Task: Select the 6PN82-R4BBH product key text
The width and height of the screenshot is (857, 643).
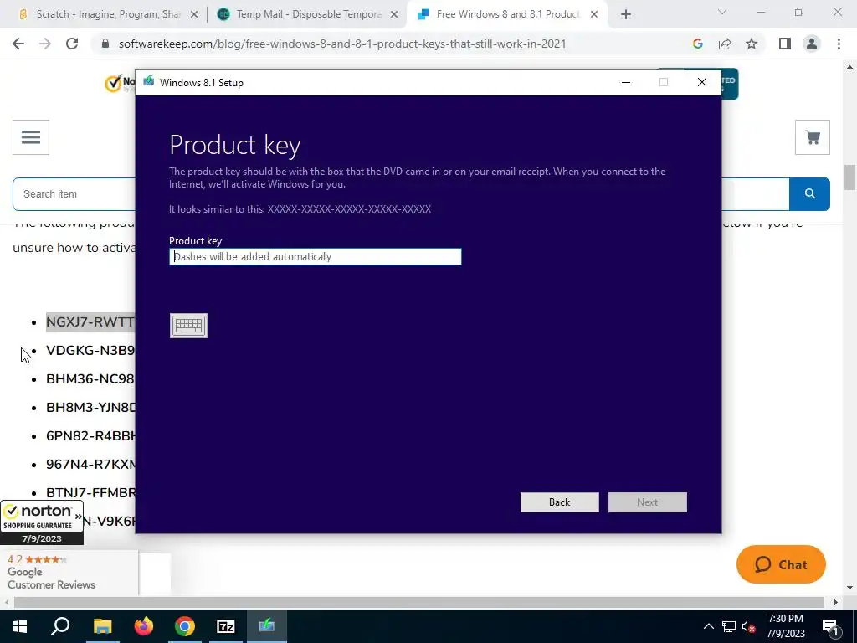Action: [90, 435]
